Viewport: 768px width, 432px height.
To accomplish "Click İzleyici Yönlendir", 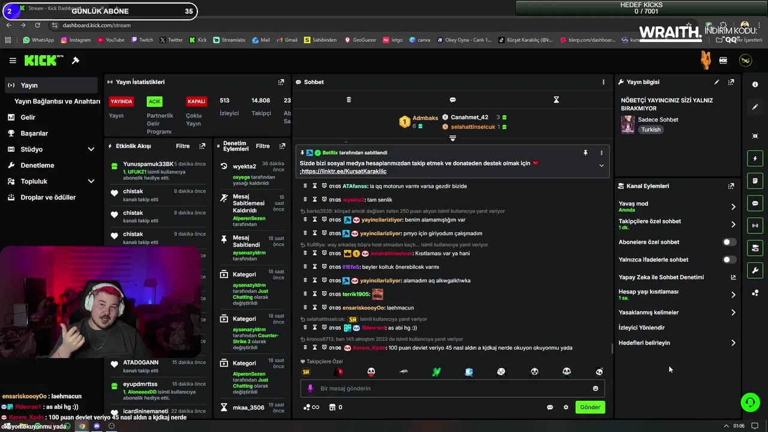I will [x=641, y=328].
